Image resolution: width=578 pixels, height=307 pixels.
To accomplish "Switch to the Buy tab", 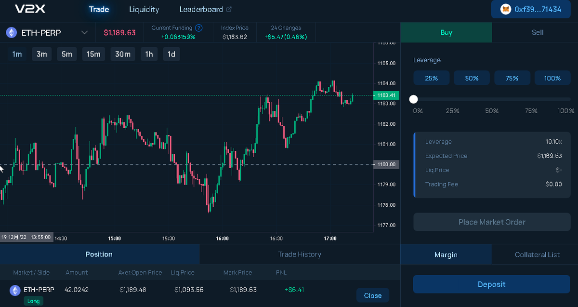I will tap(447, 32).
